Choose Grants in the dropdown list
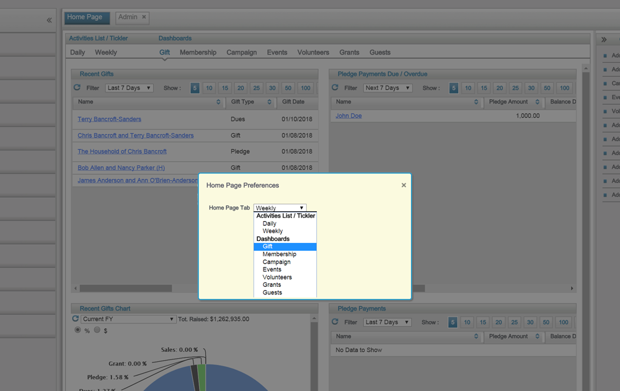Viewport: 620px width, 391px height. point(285,284)
